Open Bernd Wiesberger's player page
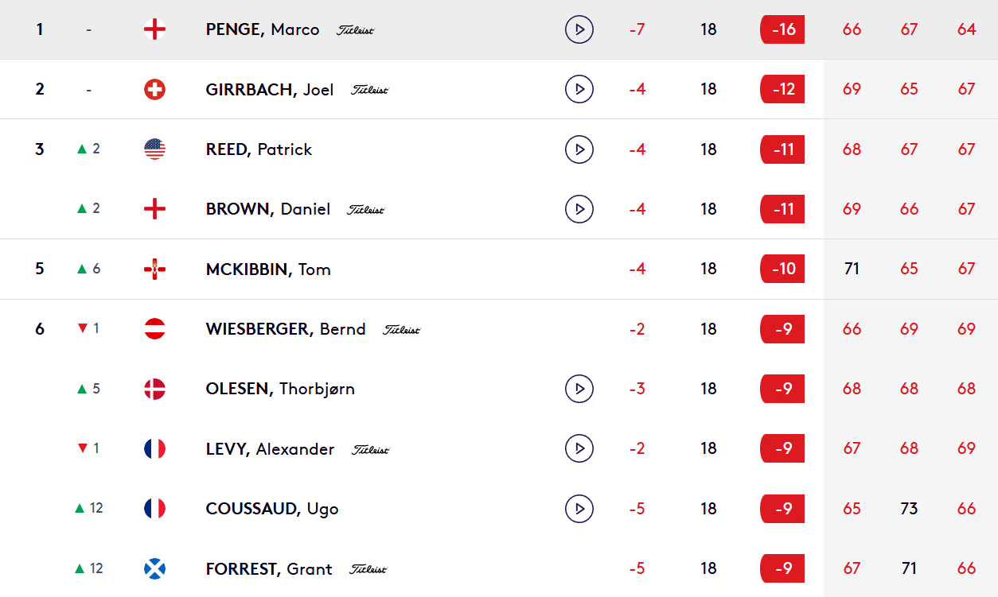998x597 pixels. [285, 329]
